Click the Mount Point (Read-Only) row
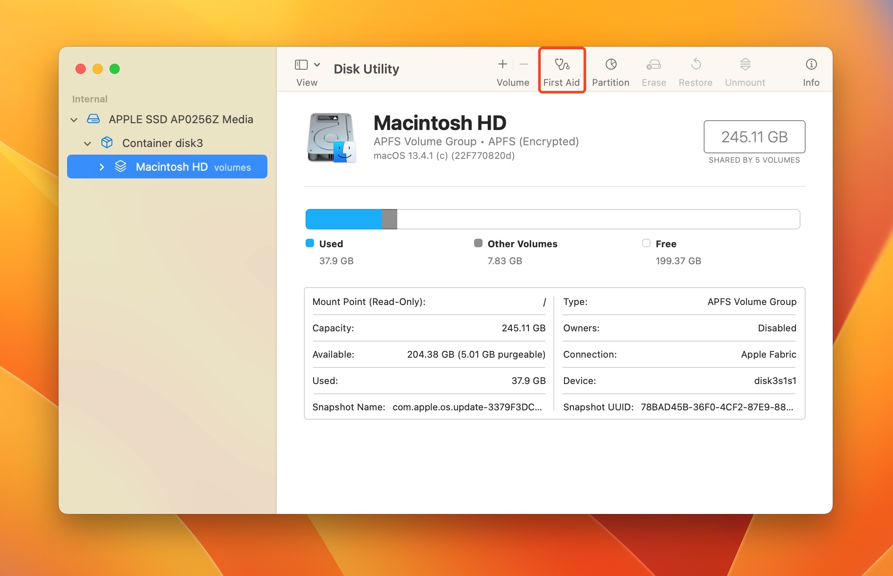 pyautogui.click(x=429, y=302)
